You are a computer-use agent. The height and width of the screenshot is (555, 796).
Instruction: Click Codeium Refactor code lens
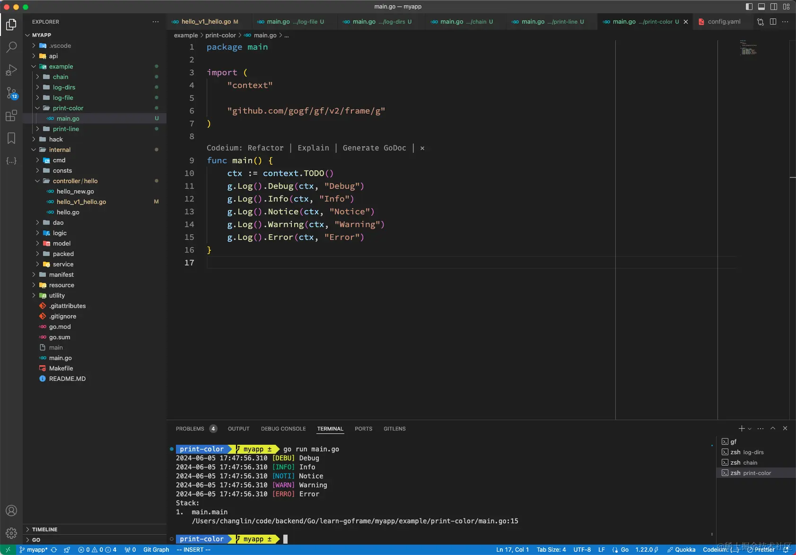265,148
